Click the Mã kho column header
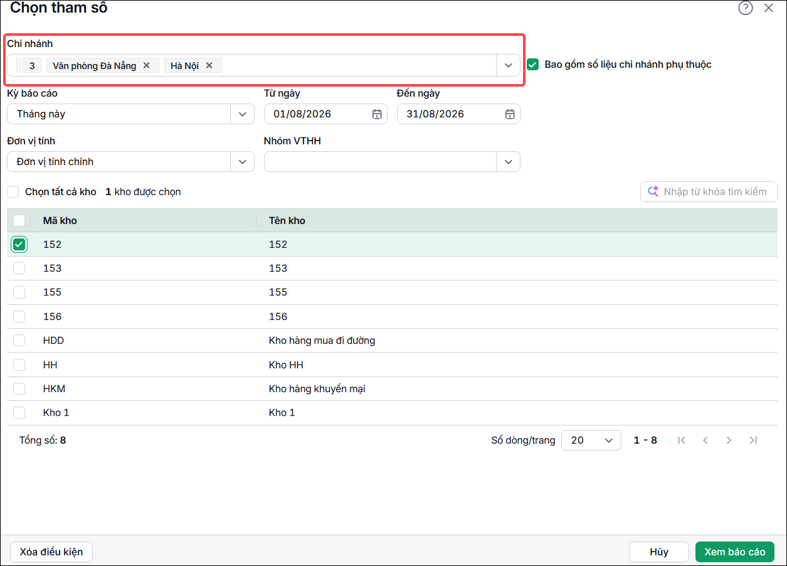 coord(60,220)
